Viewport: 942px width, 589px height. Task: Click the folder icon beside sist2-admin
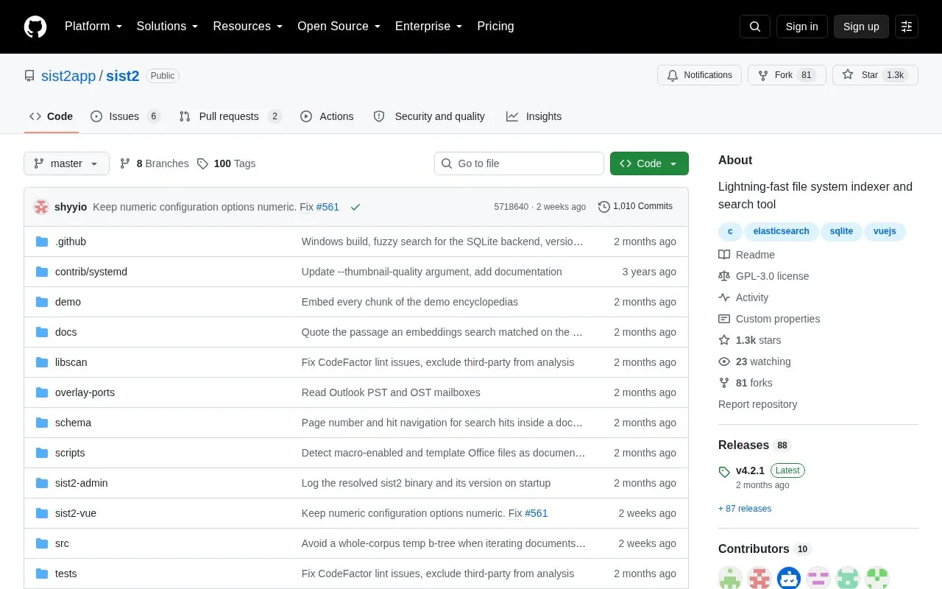(42, 483)
